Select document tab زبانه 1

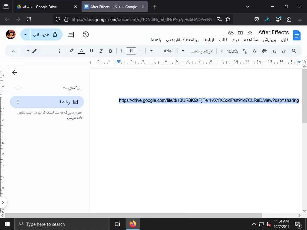pyautogui.click(x=47, y=102)
